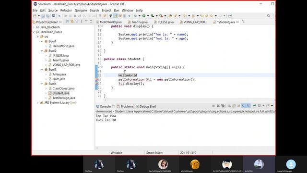Image resolution: width=307 pixels, height=173 pixels.
Task: Switch to the ToanTu.java editor tab
Action: tap(138, 22)
